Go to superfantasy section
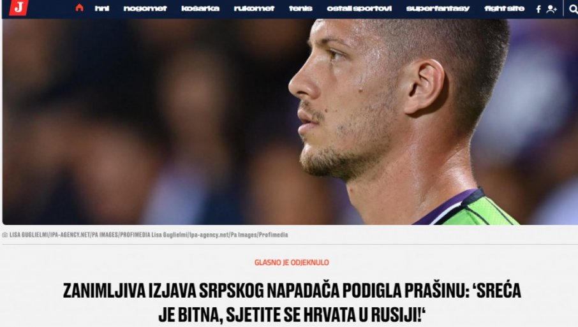 click(x=438, y=8)
